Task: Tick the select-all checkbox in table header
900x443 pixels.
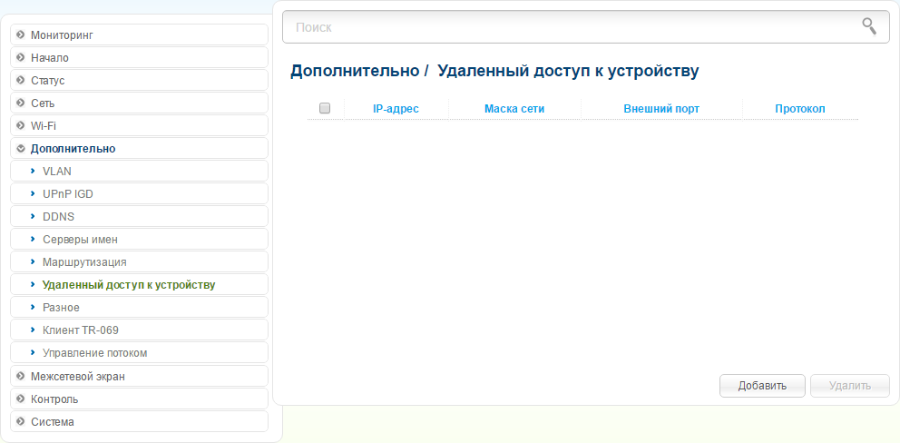Action: [325, 108]
